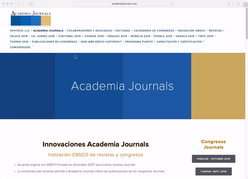Screen dimensions: 248x179
Task: Click the Academia Journals logo image
Action: [31, 19]
